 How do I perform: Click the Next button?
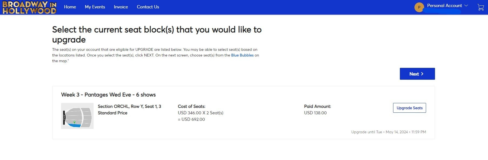[x=417, y=74]
